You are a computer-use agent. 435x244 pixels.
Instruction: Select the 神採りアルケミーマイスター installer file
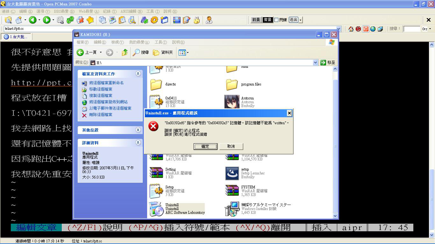(x=258, y=209)
